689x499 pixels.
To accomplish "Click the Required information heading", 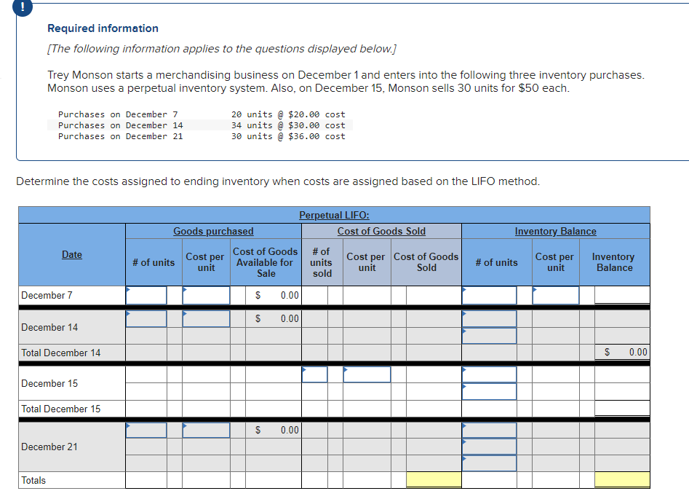I will (103, 28).
